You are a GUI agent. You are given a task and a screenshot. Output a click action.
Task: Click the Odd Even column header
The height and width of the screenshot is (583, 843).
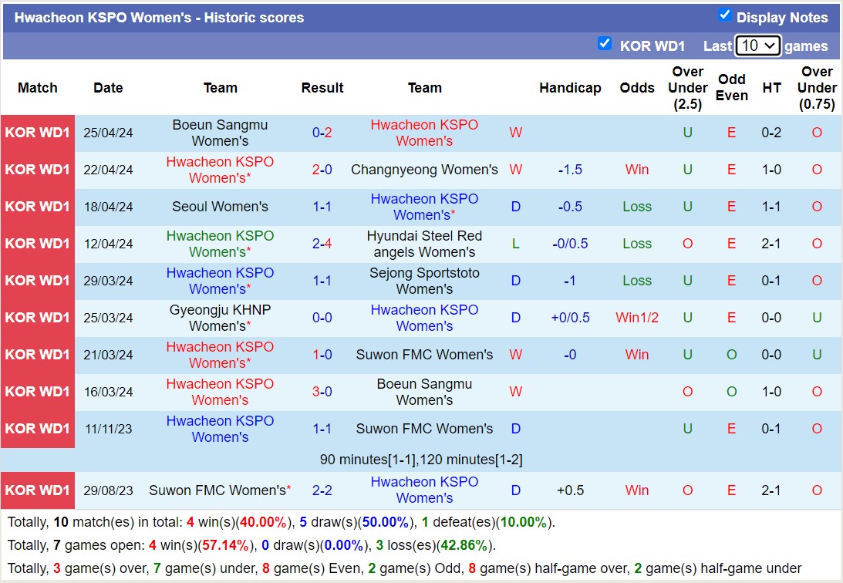click(x=731, y=88)
